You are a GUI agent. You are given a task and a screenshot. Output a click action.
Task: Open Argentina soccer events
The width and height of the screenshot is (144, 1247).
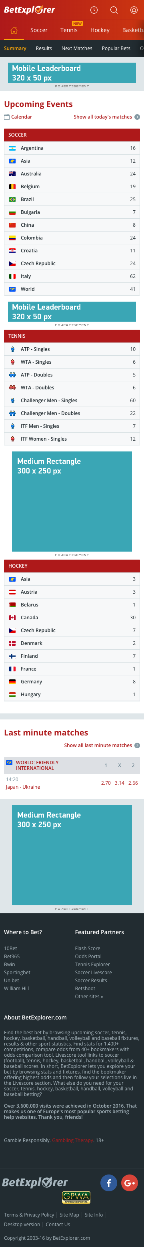tap(72, 148)
